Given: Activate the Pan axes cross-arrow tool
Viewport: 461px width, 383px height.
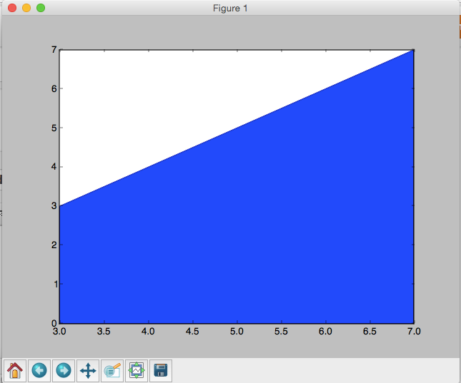Looking at the screenshot, I should pos(88,371).
